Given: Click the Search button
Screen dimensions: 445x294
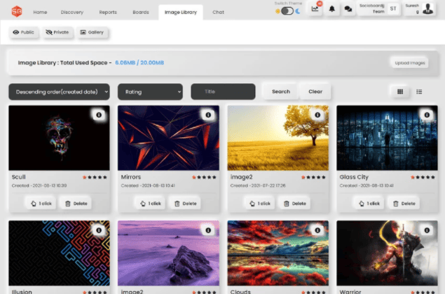Looking at the screenshot, I should coord(281,92).
